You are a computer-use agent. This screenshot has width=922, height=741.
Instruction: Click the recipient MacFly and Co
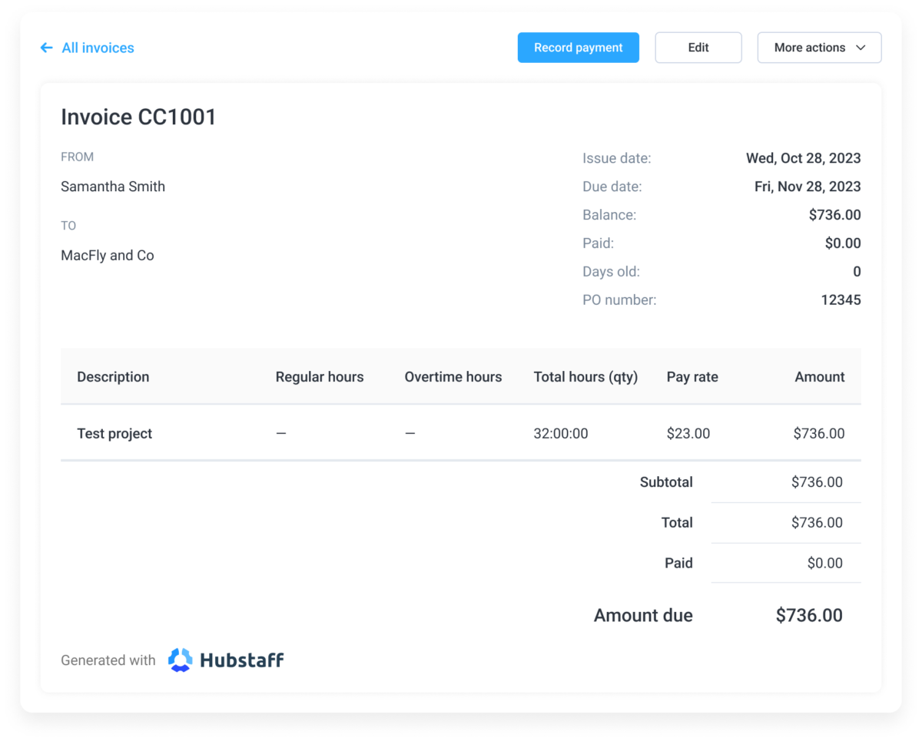(107, 254)
